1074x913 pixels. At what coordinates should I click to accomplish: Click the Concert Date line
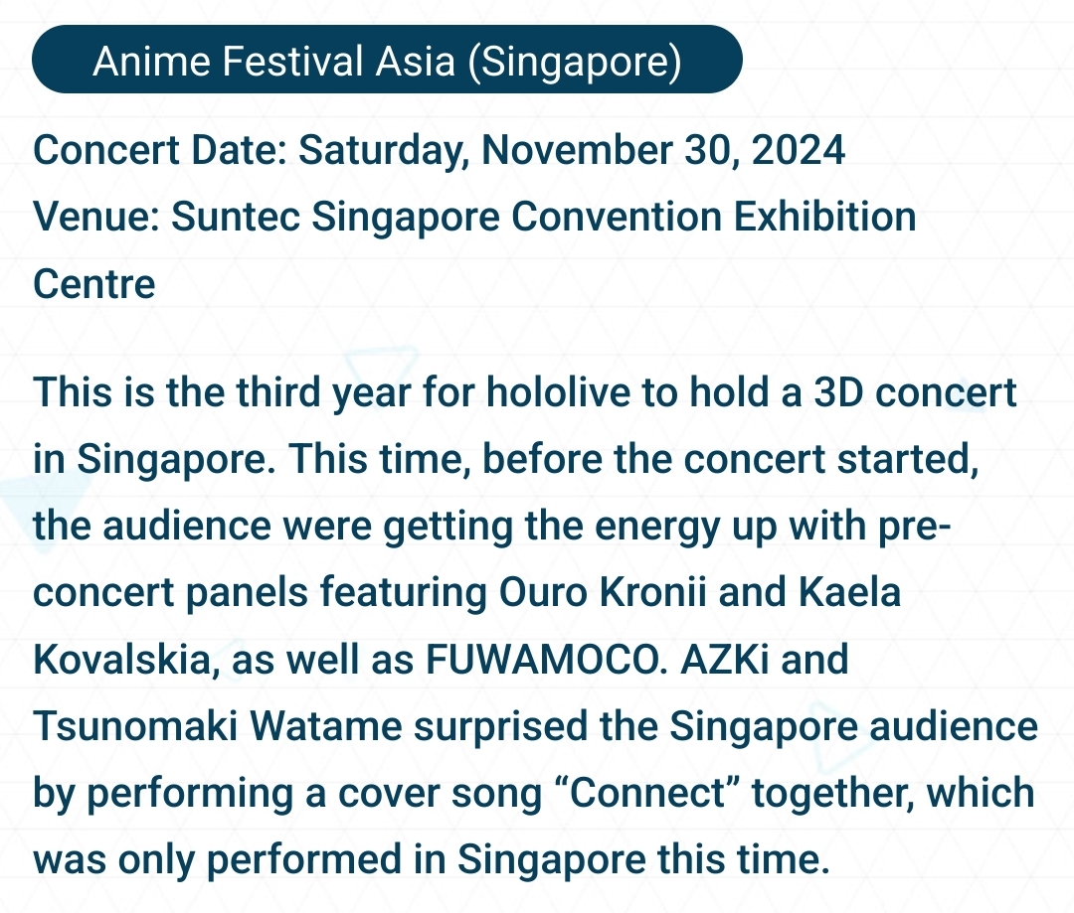pyautogui.click(x=440, y=150)
